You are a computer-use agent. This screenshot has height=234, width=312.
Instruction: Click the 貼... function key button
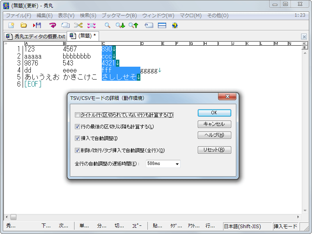pos(158,226)
